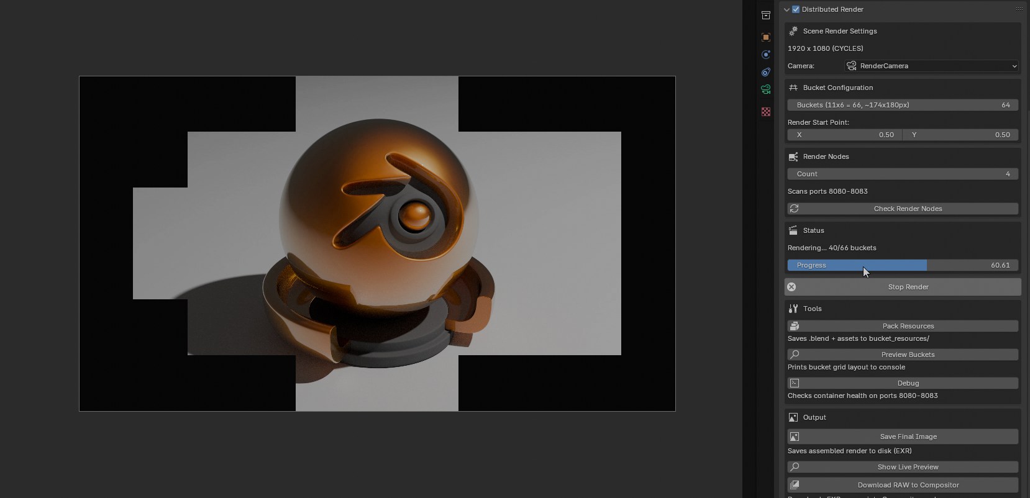This screenshot has width=1030, height=498.
Task: Open the Object Constraints properties tab
Action: pyautogui.click(x=766, y=72)
